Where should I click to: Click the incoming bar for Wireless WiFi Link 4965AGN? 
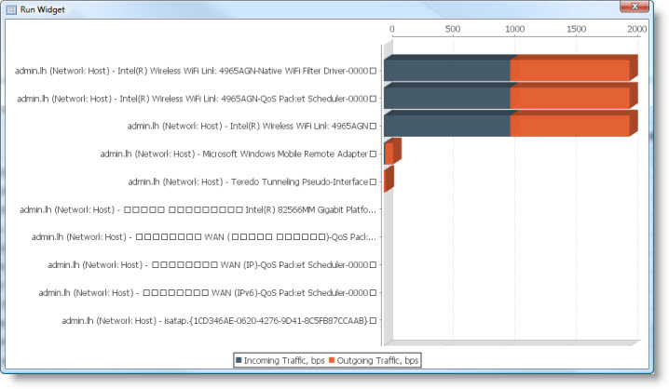coord(447,126)
